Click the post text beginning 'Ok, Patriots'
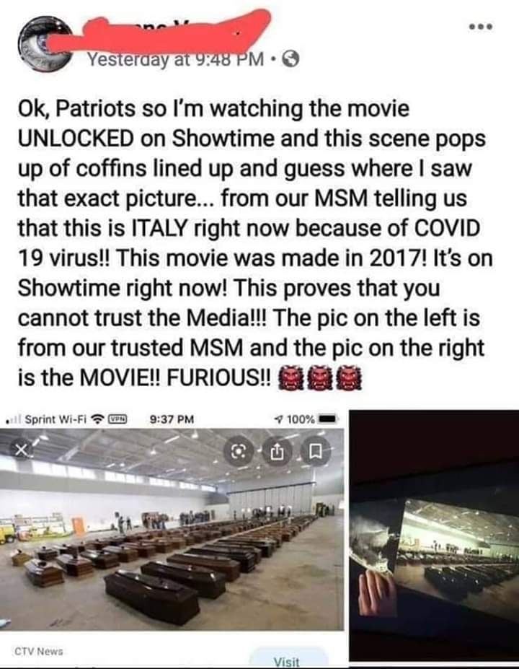Viewport: 519px width, 669px height. coord(255,242)
